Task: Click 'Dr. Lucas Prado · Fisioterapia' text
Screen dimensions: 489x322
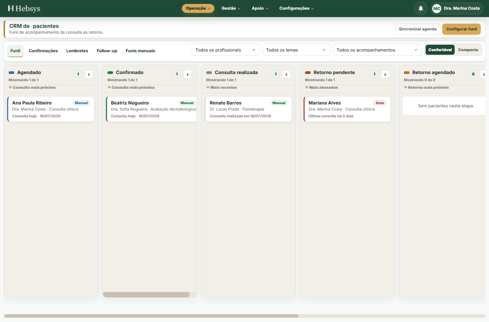Action: click(x=237, y=109)
